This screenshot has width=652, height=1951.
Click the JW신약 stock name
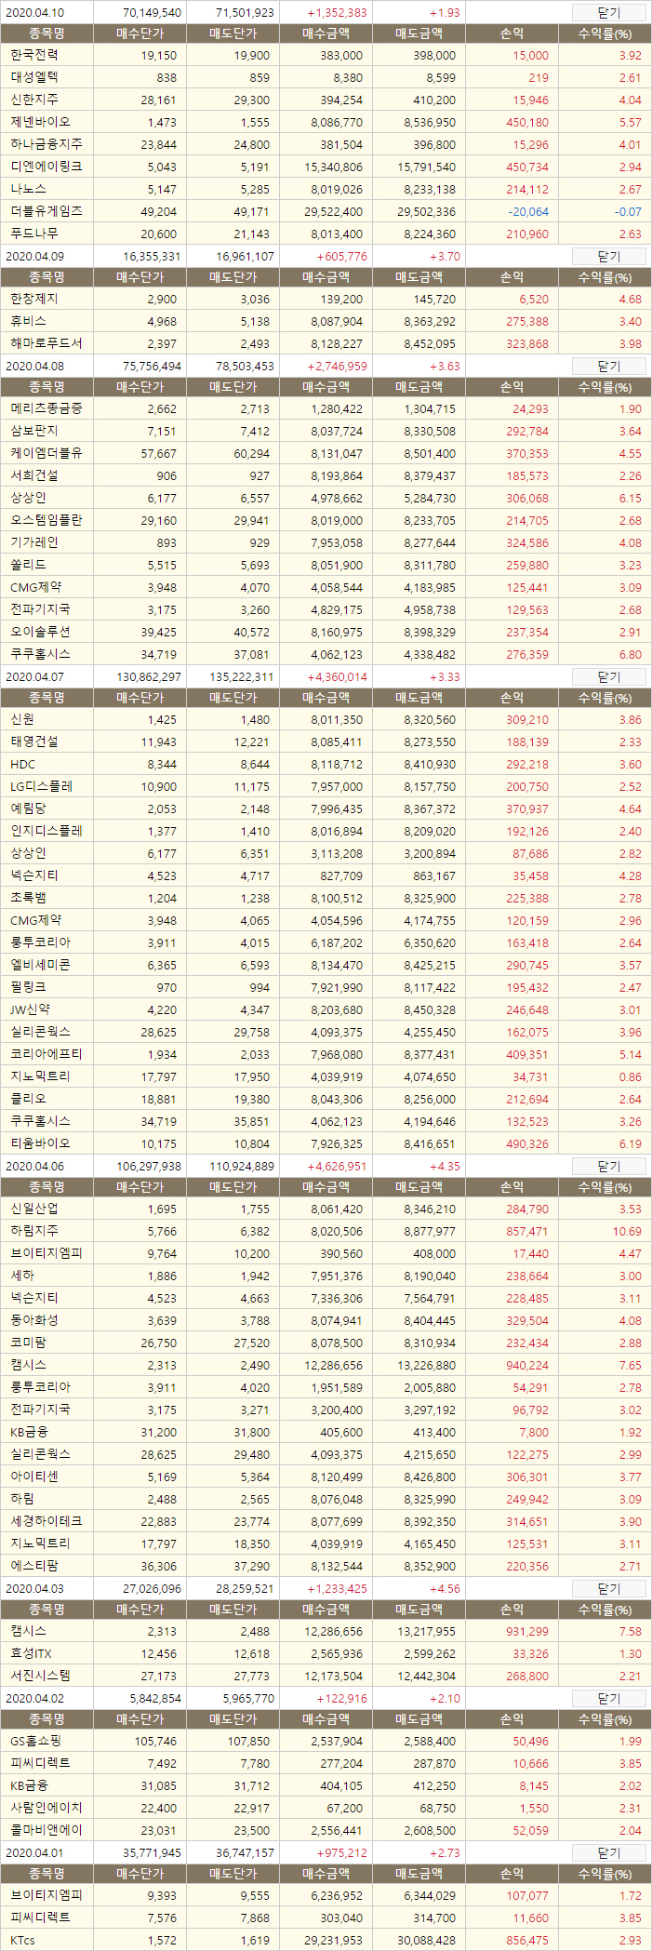coord(30,1009)
